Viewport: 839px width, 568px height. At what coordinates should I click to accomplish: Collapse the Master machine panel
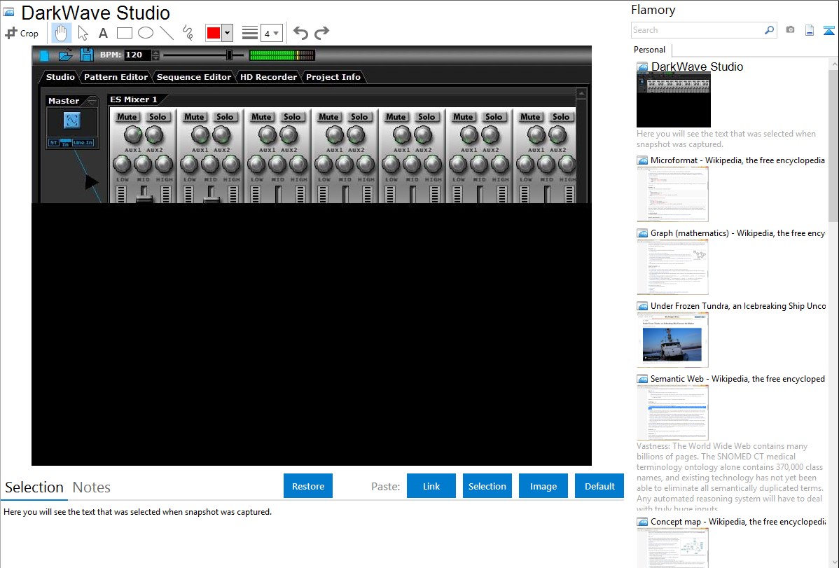coord(92,101)
